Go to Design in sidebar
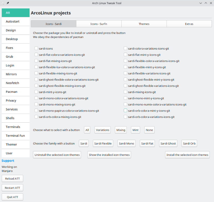The width and height of the screenshot is (214, 202). (x=16, y=30)
